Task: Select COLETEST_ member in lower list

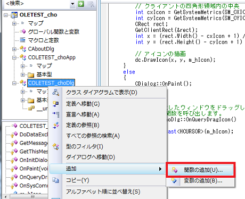Action: [34, 126]
